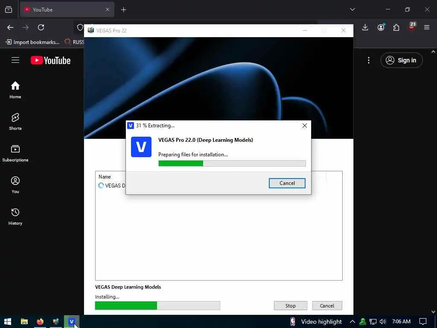
Task: Stop the VEGAS installation
Action: tap(290, 306)
